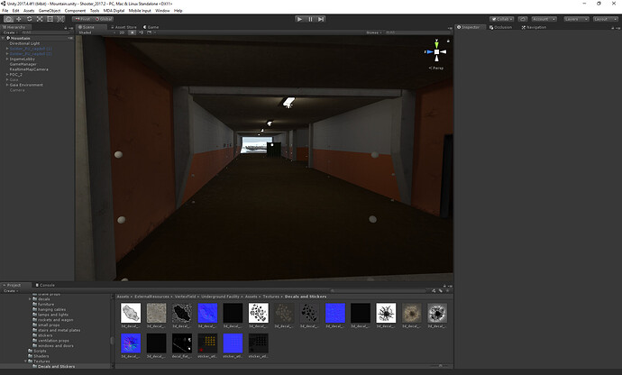Toggle 2D scene view mode
The height and width of the screenshot is (375, 622).
tap(123, 32)
